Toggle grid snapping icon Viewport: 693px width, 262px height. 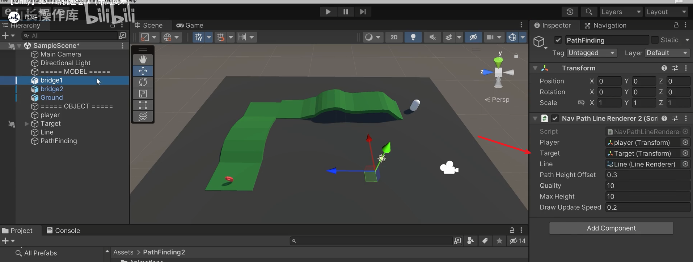click(220, 37)
